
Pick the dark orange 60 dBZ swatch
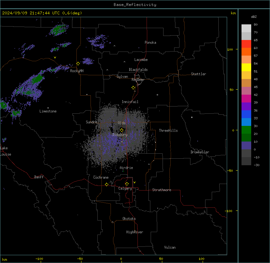click(246, 52)
